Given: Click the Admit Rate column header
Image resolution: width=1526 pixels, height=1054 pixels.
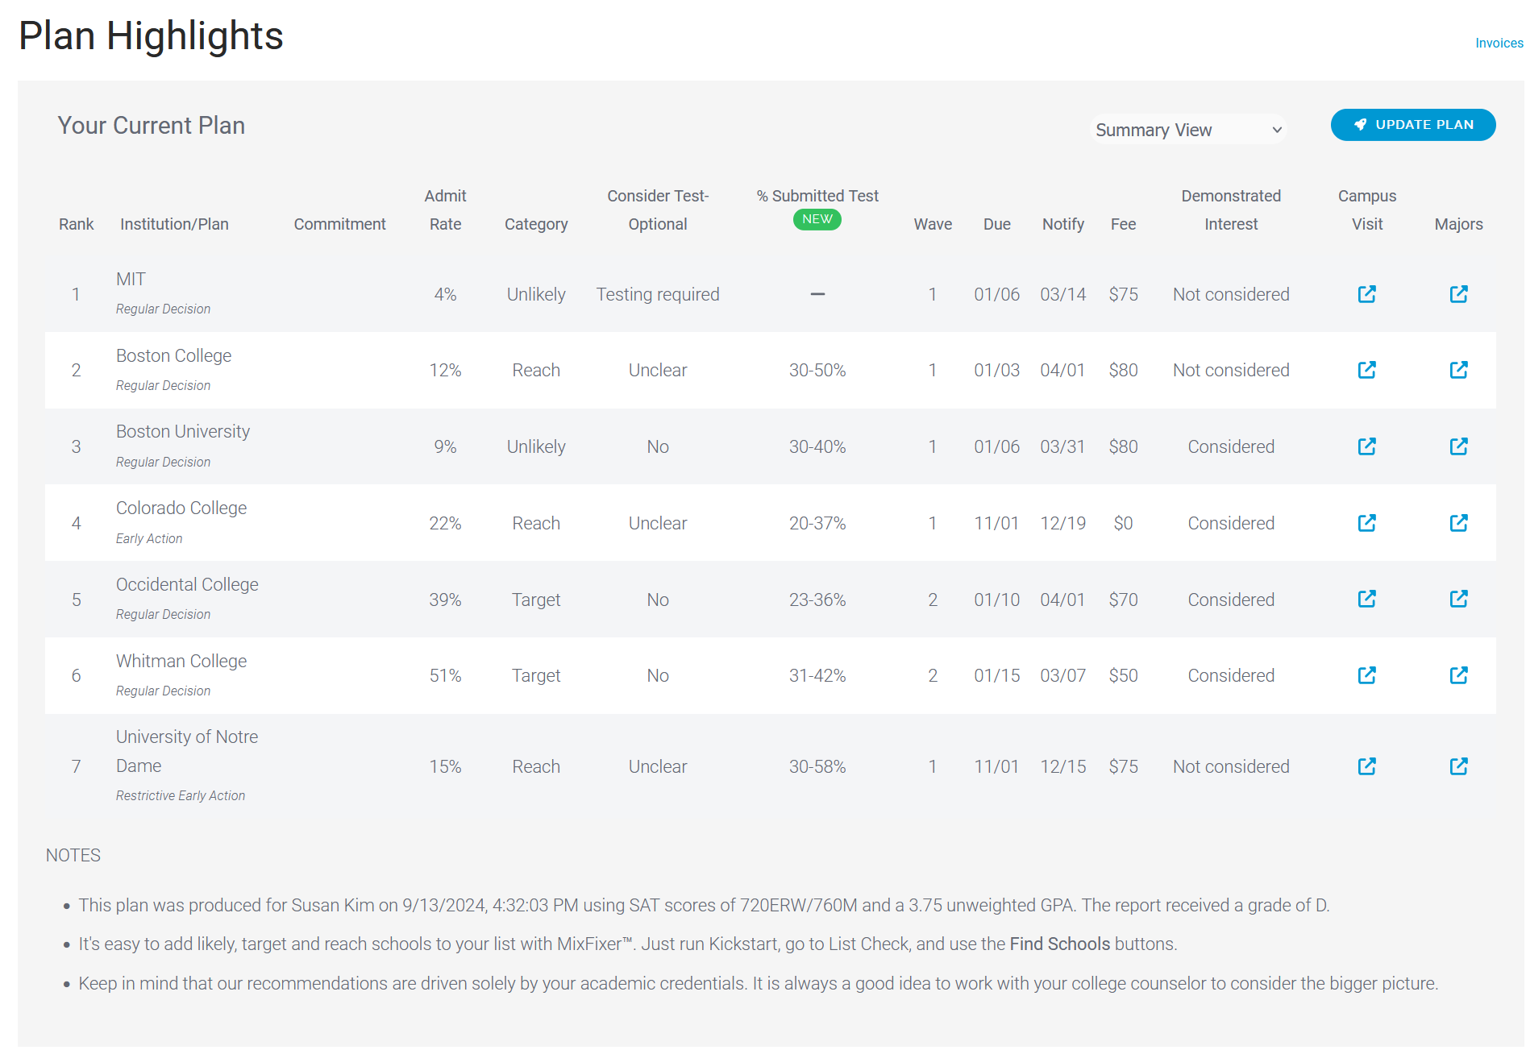Looking at the screenshot, I should 445,210.
